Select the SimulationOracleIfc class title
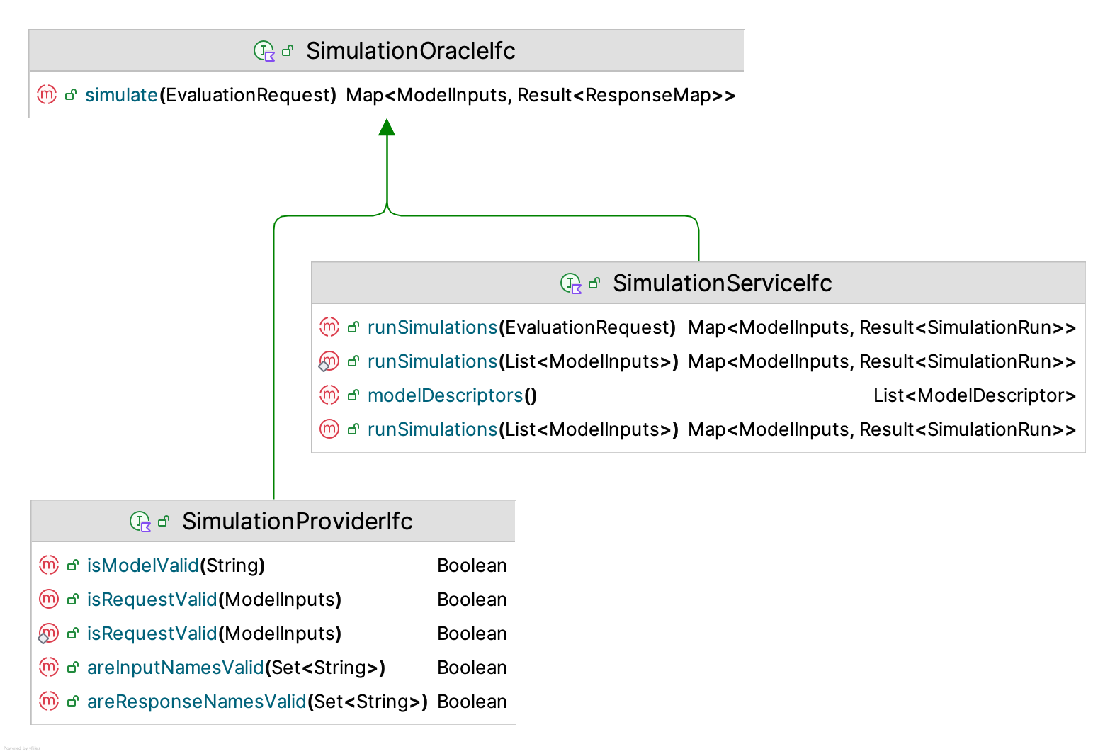Screen dimensions: 1115x754 click(x=411, y=51)
